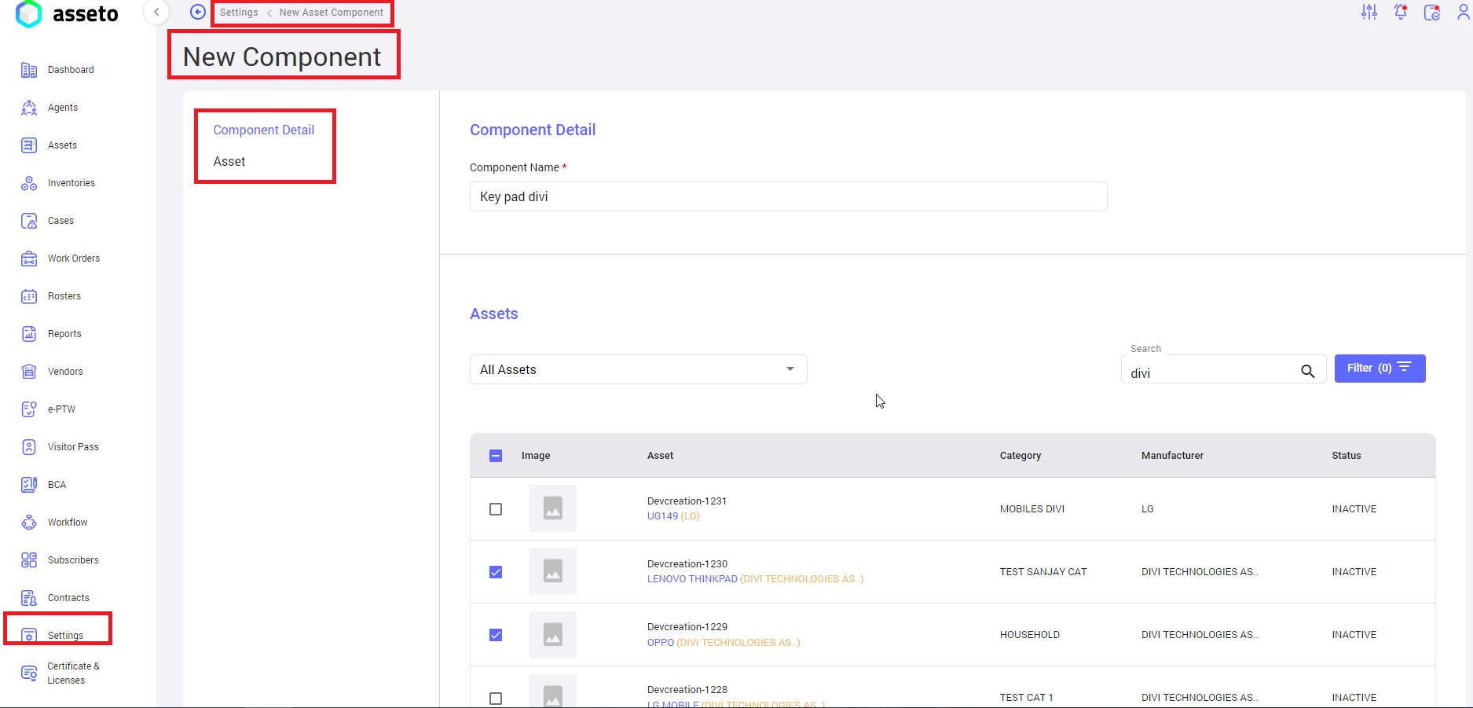This screenshot has width=1473, height=708.
Task: Open the Assets icon in sidebar
Action: (x=29, y=145)
